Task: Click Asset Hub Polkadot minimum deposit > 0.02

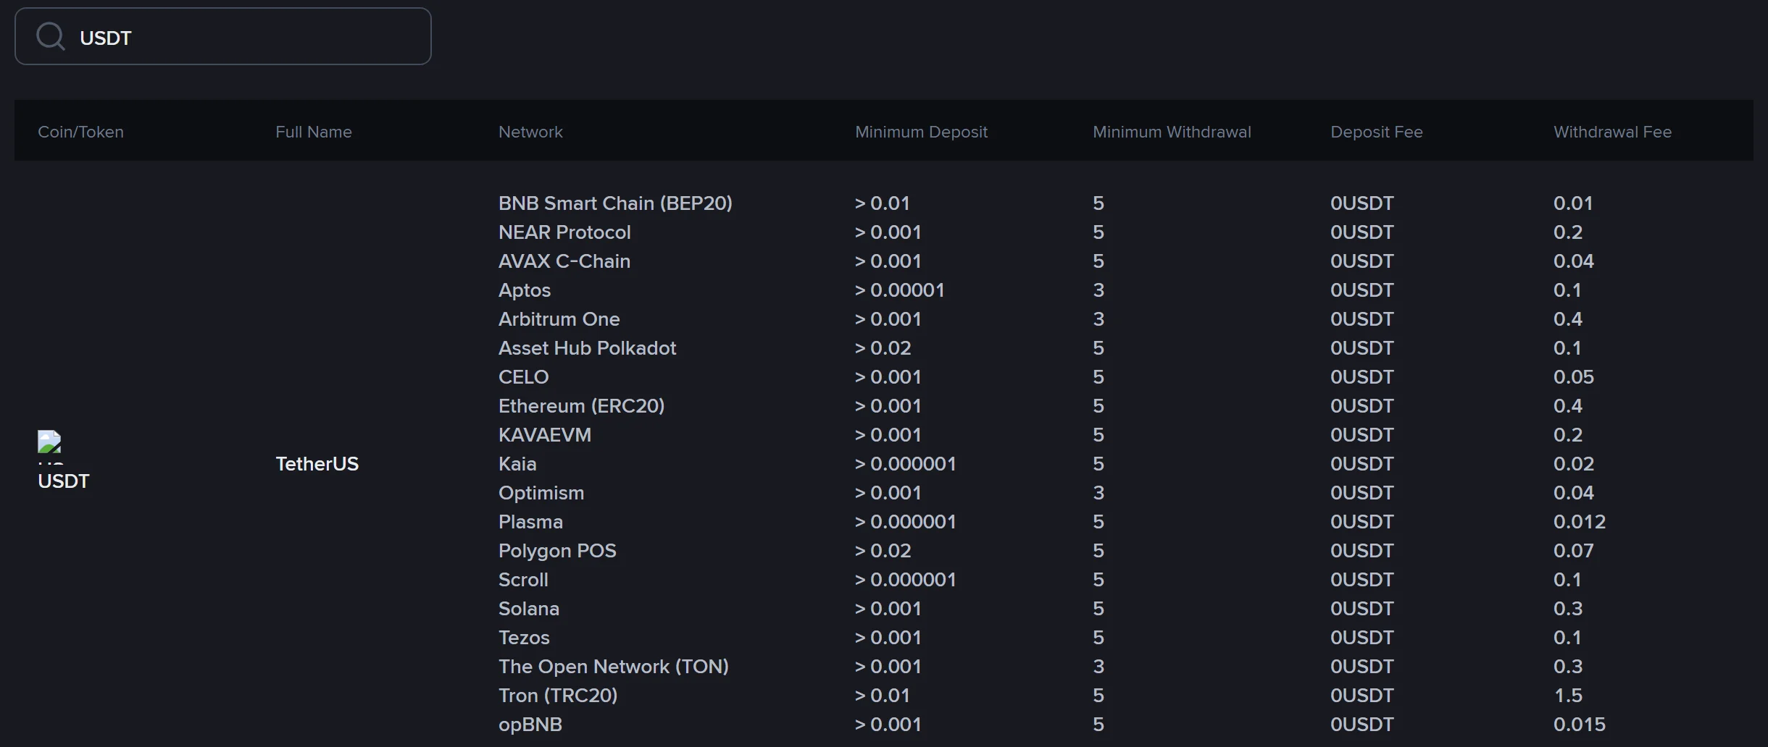Action: click(x=883, y=348)
